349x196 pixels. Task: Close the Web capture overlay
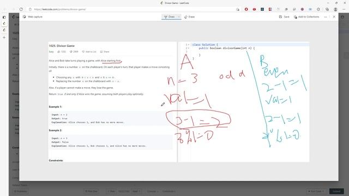click(x=334, y=17)
